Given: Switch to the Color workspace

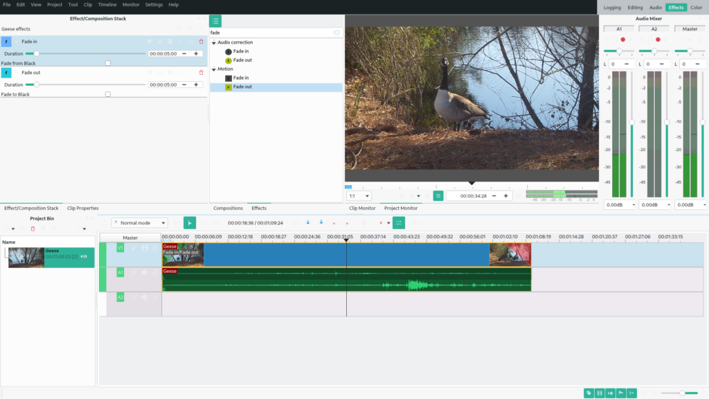Looking at the screenshot, I should click(x=696, y=8).
